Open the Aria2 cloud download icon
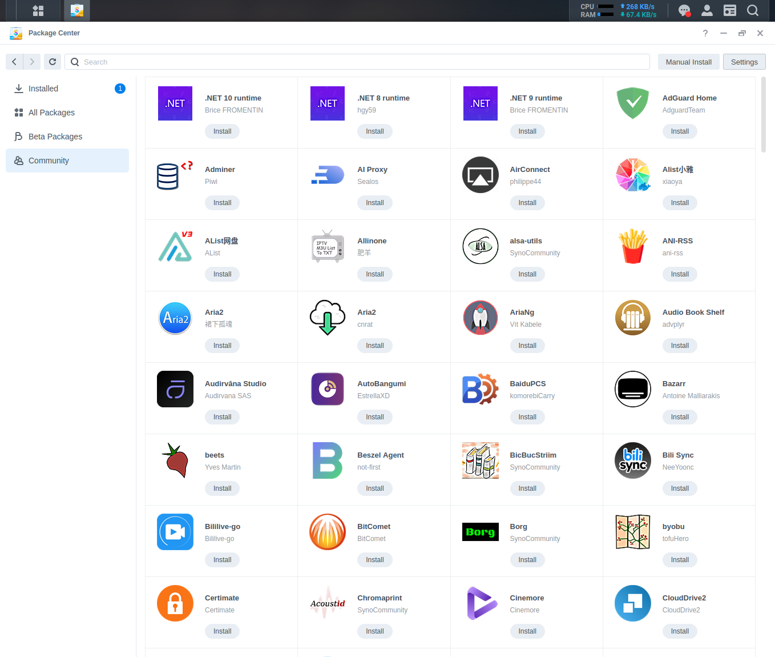This screenshot has width=775, height=657. click(x=328, y=318)
